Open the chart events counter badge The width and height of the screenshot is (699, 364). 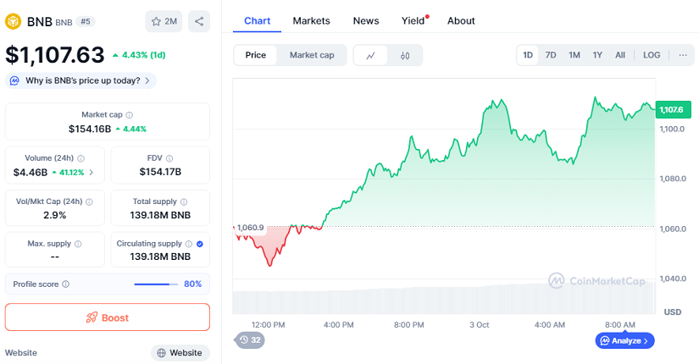point(250,339)
